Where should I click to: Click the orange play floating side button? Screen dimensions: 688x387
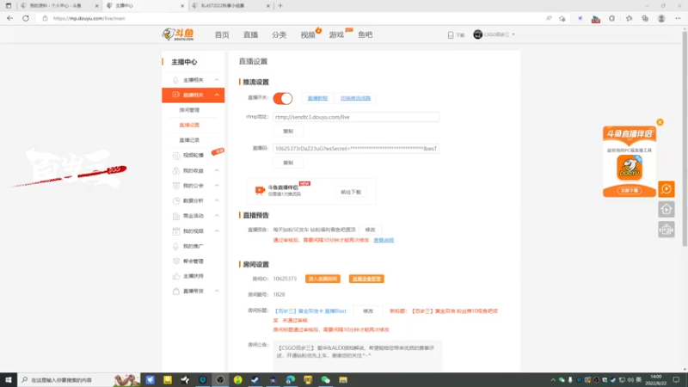coord(666,189)
